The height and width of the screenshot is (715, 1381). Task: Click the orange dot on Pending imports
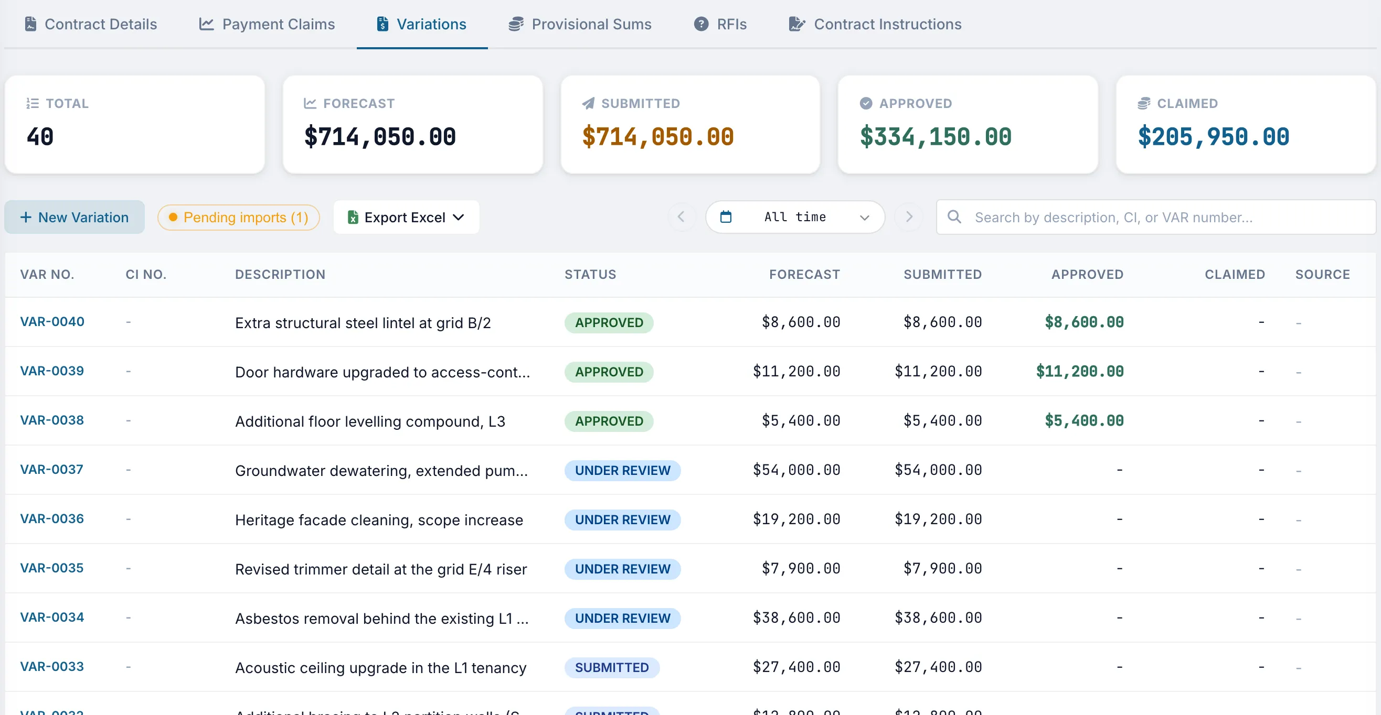point(173,217)
